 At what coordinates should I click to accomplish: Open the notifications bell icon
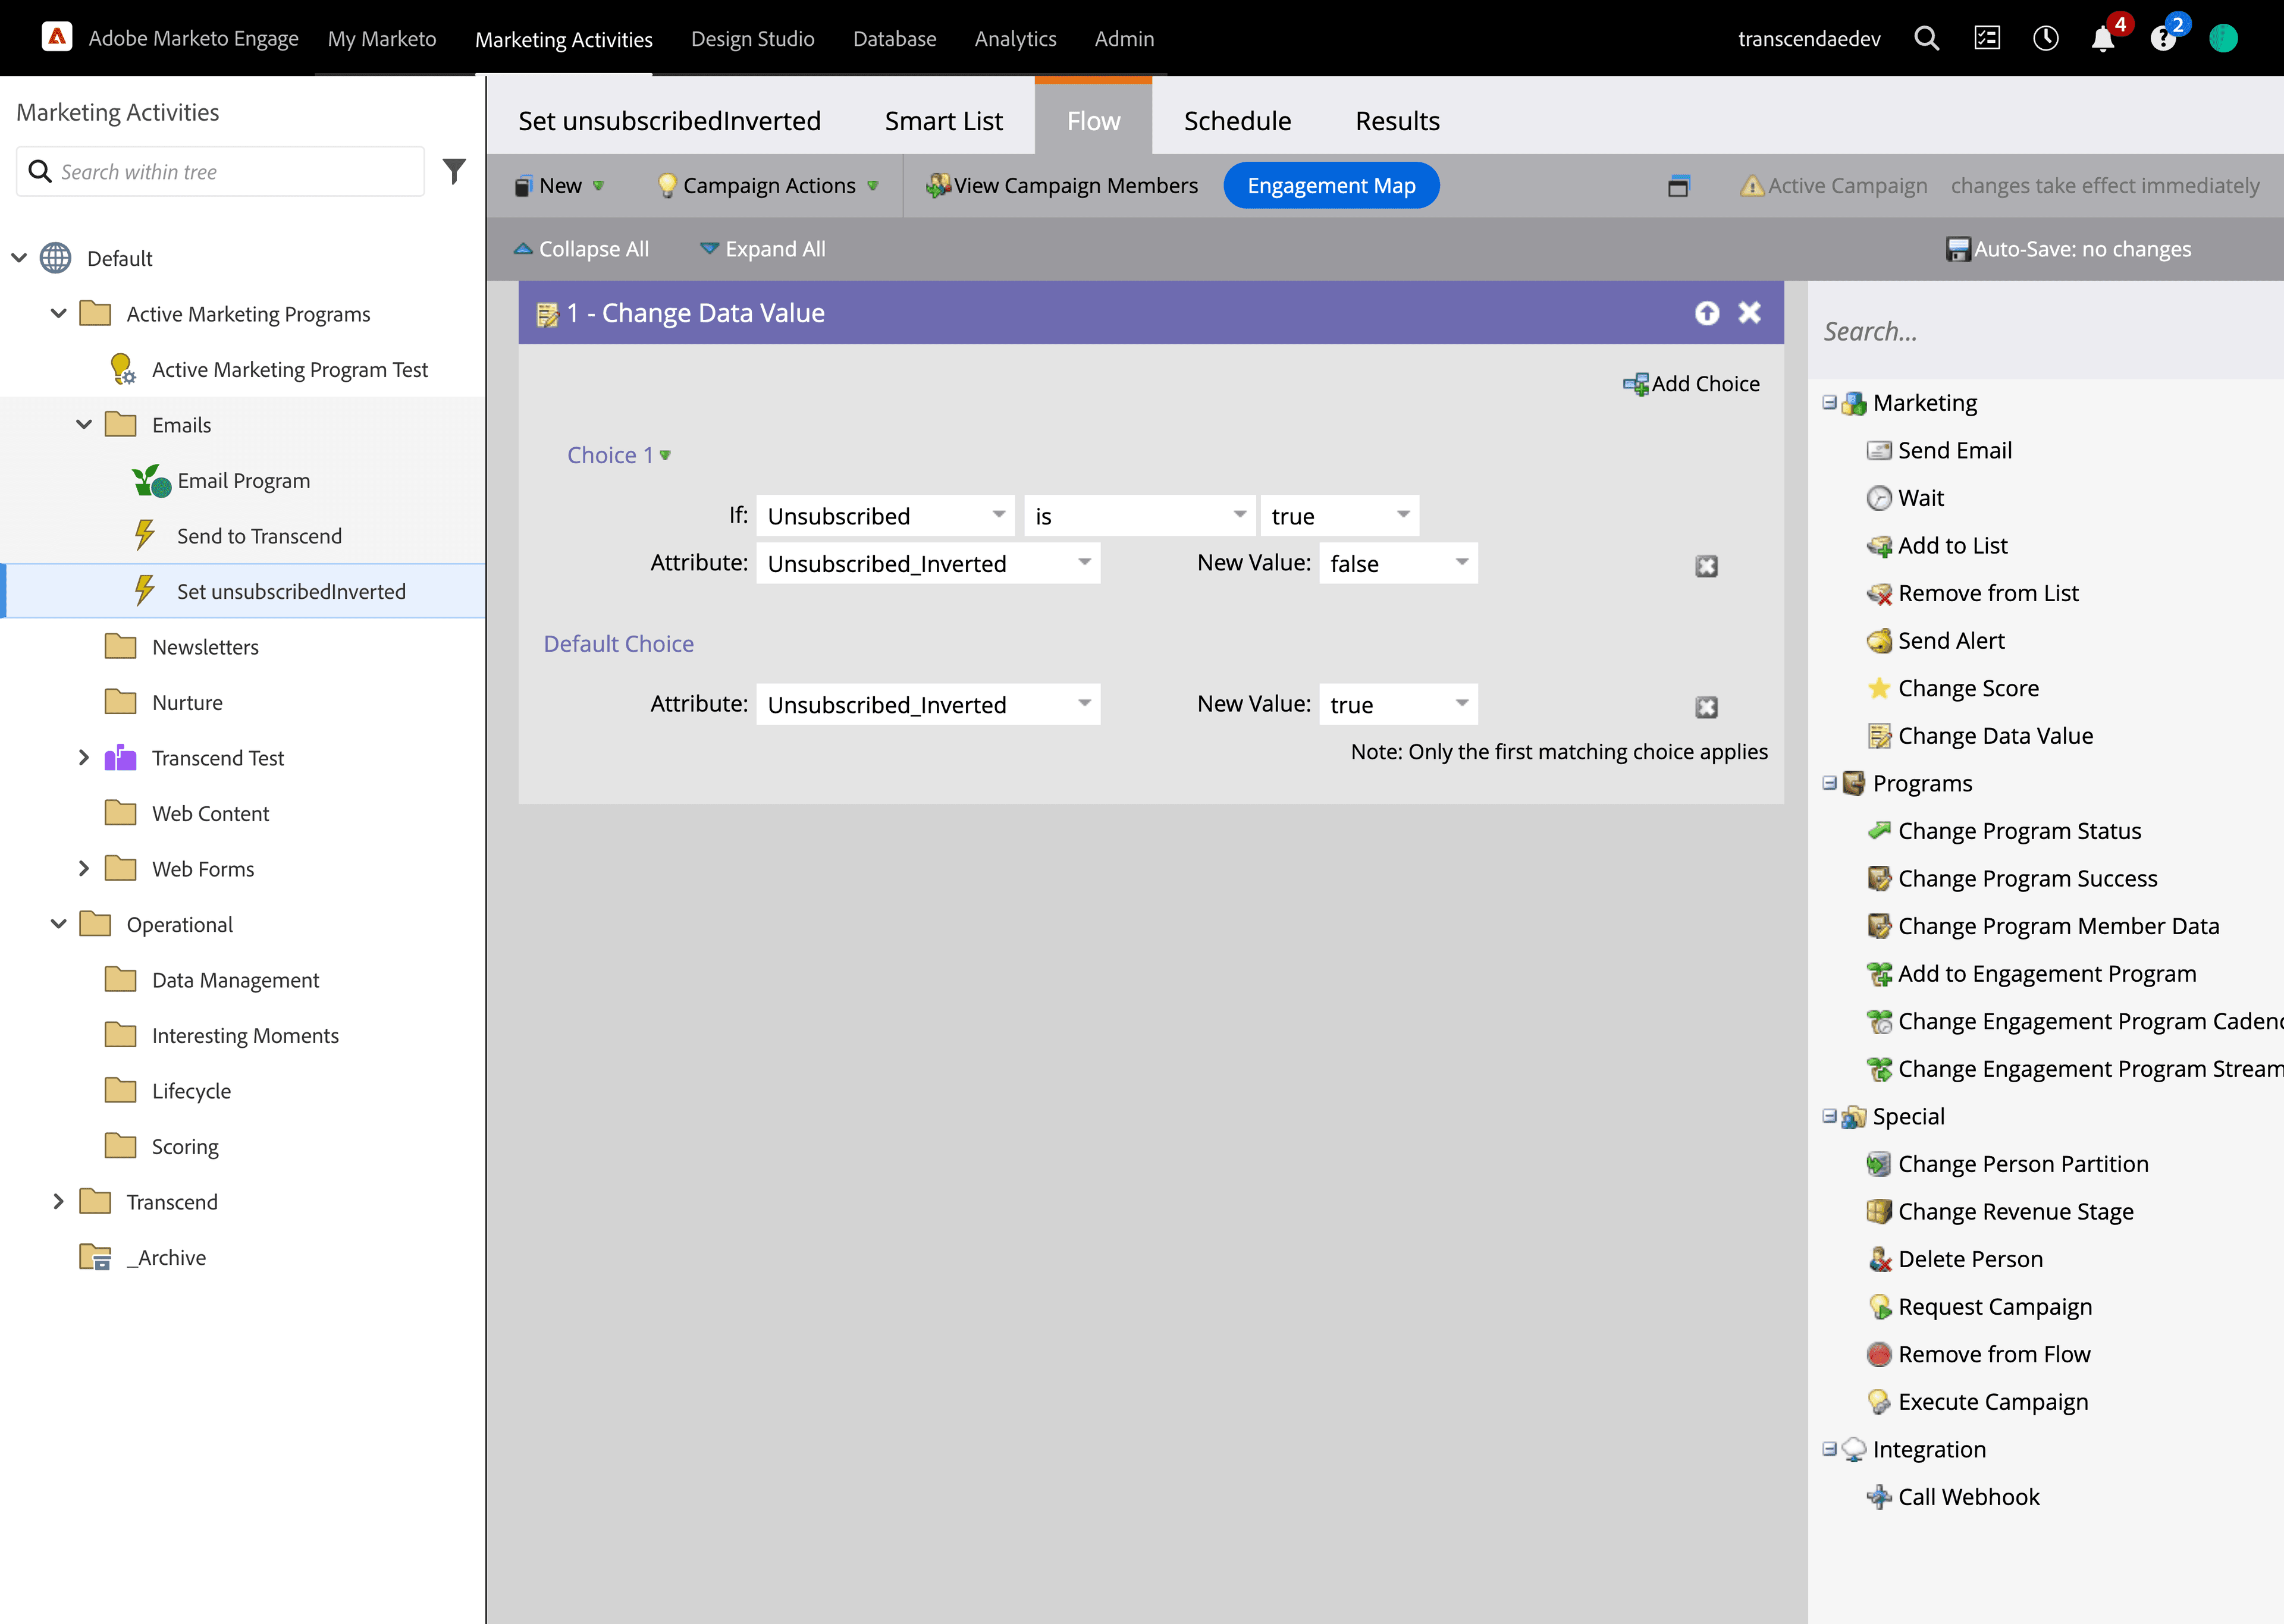coord(2102,39)
